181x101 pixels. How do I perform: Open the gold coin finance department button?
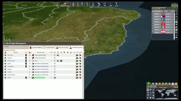176,84
